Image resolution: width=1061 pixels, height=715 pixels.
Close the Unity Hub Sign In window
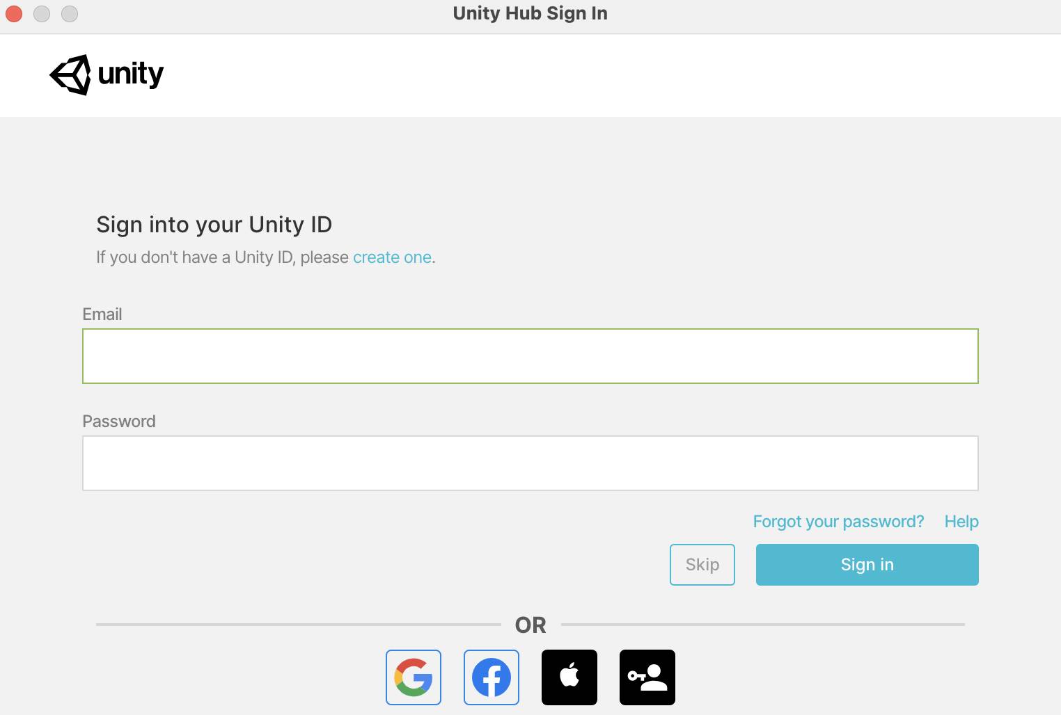(14, 14)
